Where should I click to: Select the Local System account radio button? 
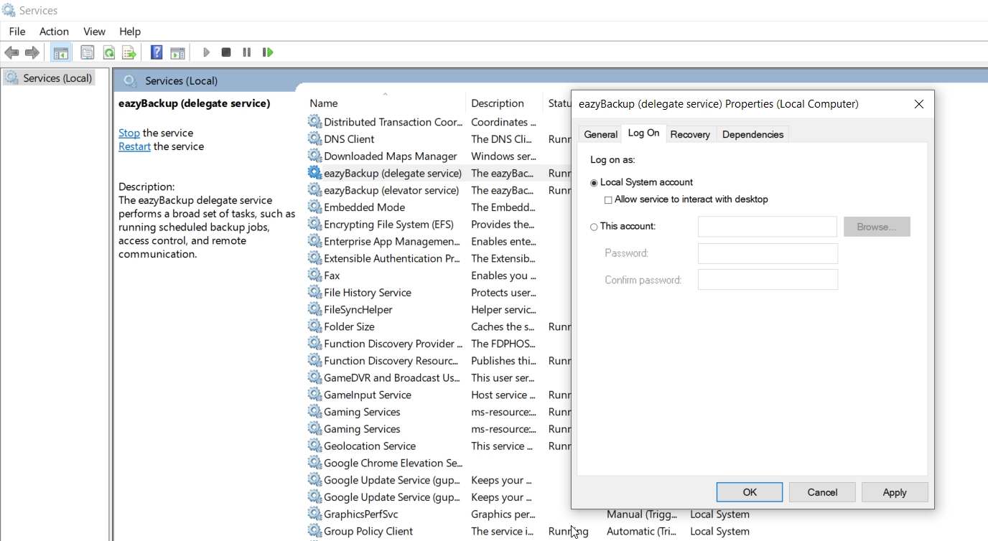point(594,183)
